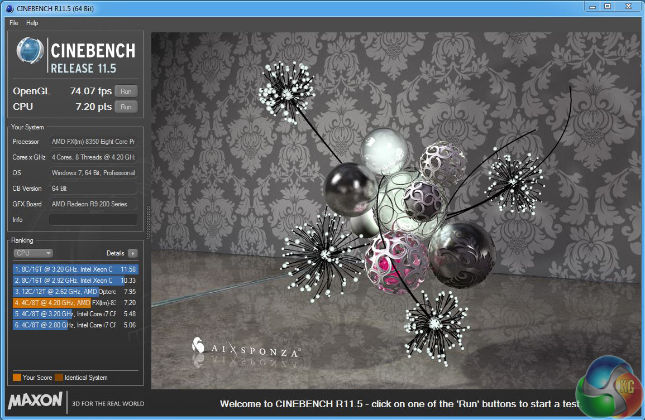Click into the empty Info text field
The image size is (645, 420).
[x=93, y=220]
